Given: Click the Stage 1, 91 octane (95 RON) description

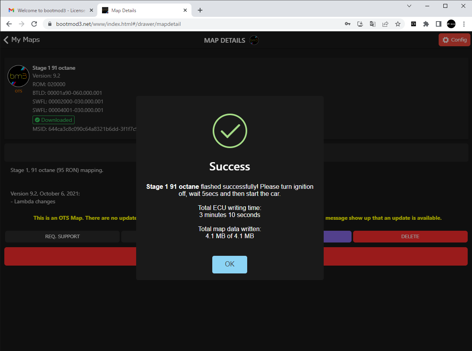Looking at the screenshot, I should pos(57,170).
